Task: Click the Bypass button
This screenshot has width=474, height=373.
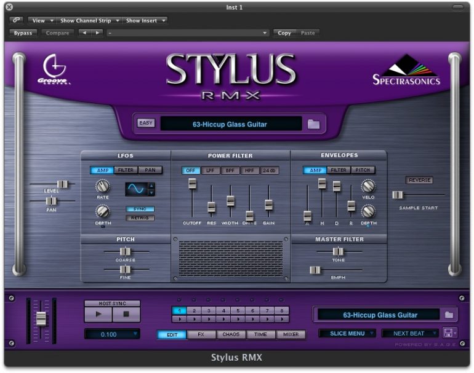Action: pos(23,33)
